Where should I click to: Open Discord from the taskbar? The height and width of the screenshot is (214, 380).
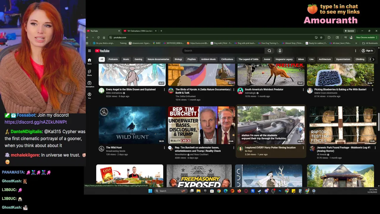266,191
